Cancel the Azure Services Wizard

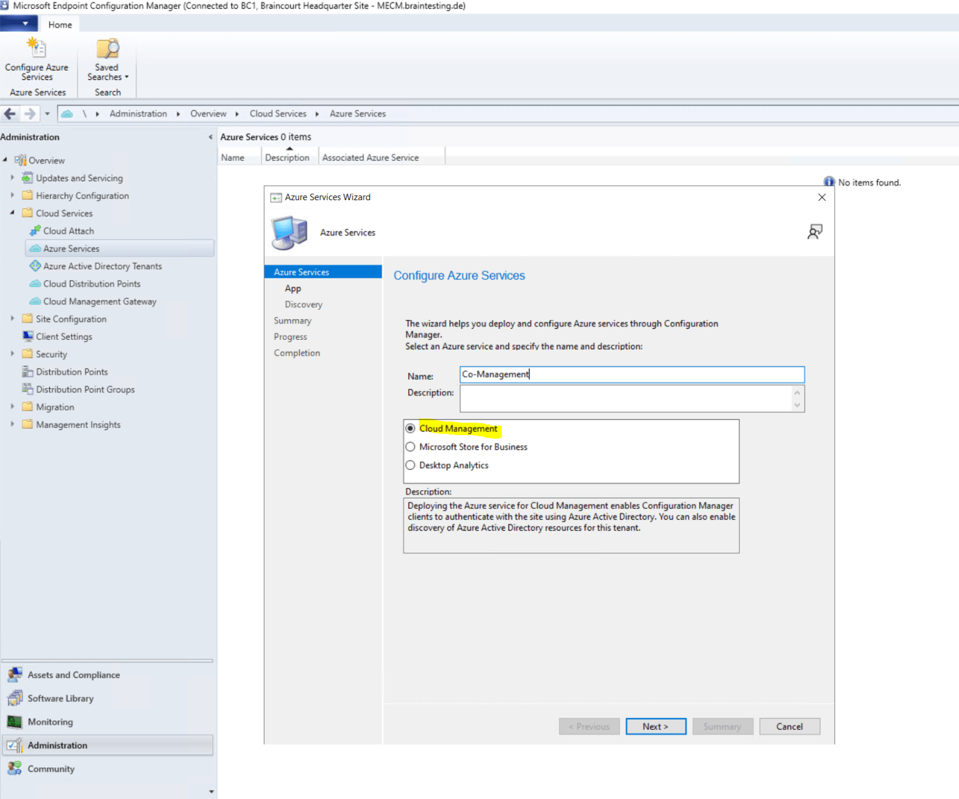point(789,726)
